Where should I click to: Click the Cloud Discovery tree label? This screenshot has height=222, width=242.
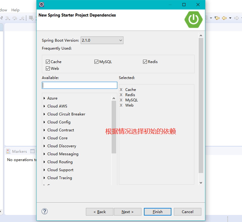tap(62, 146)
